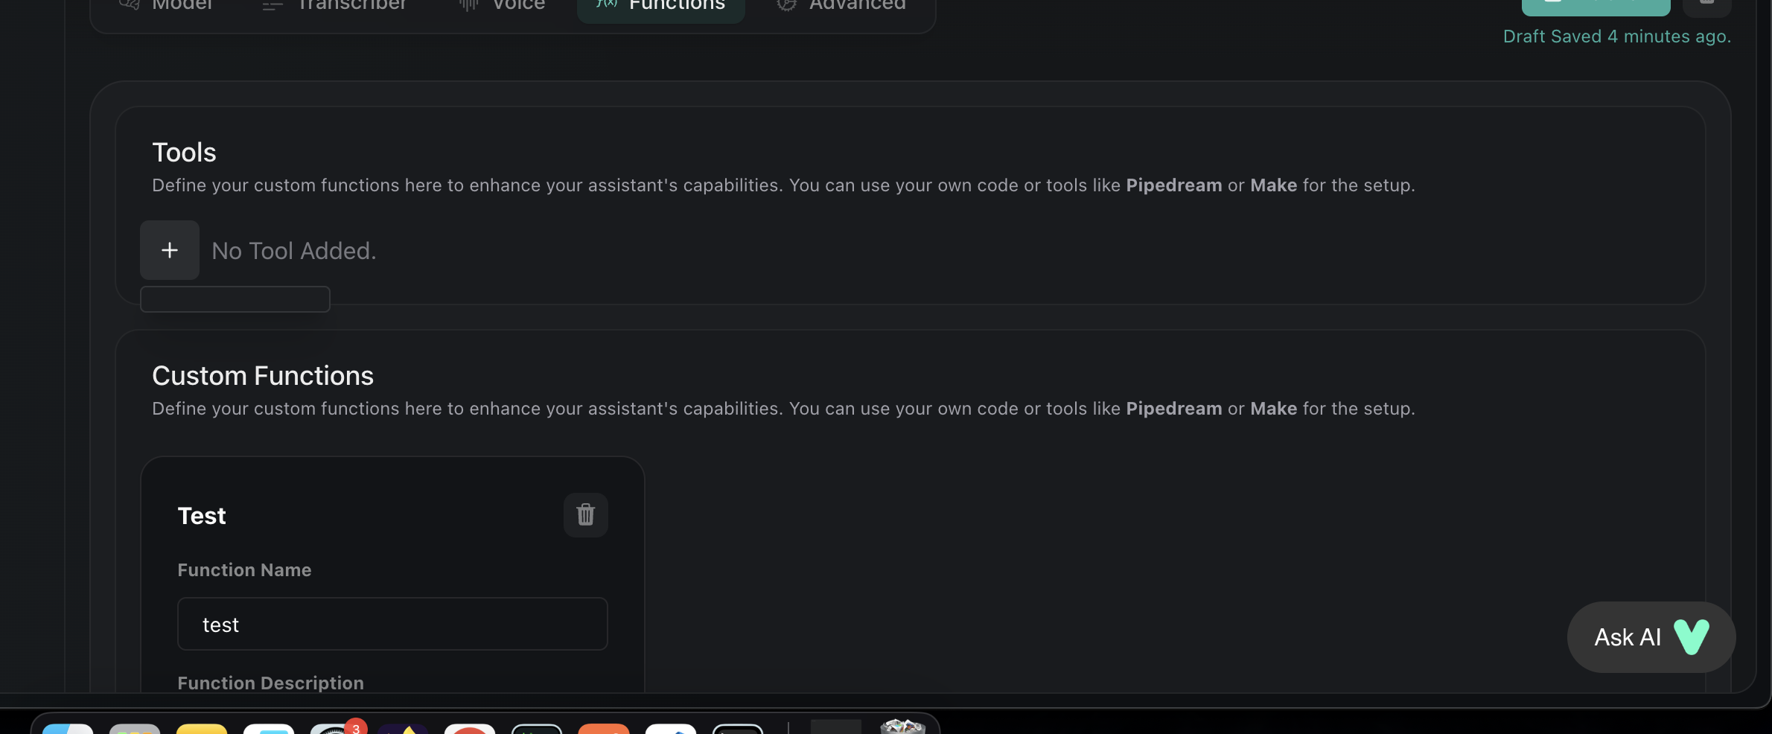This screenshot has width=1772, height=734.
Task: Click inside the Function Name field showing test
Action: pyautogui.click(x=392, y=624)
